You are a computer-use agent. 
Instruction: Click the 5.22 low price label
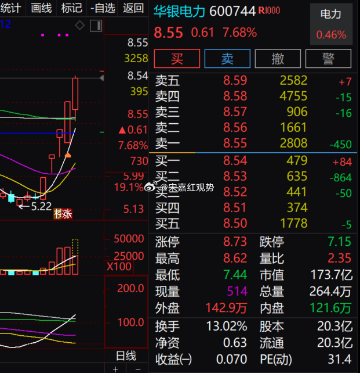(41, 206)
